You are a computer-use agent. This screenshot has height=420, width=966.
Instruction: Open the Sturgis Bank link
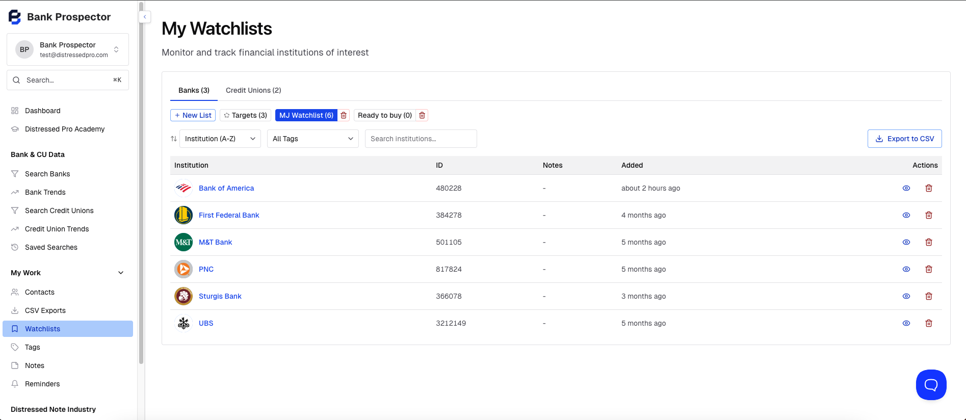220,296
